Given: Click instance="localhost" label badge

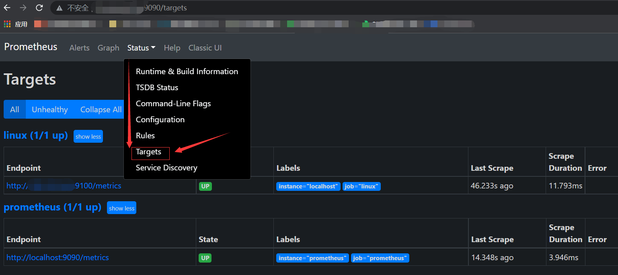Looking at the screenshot, I should coord(308,186).
